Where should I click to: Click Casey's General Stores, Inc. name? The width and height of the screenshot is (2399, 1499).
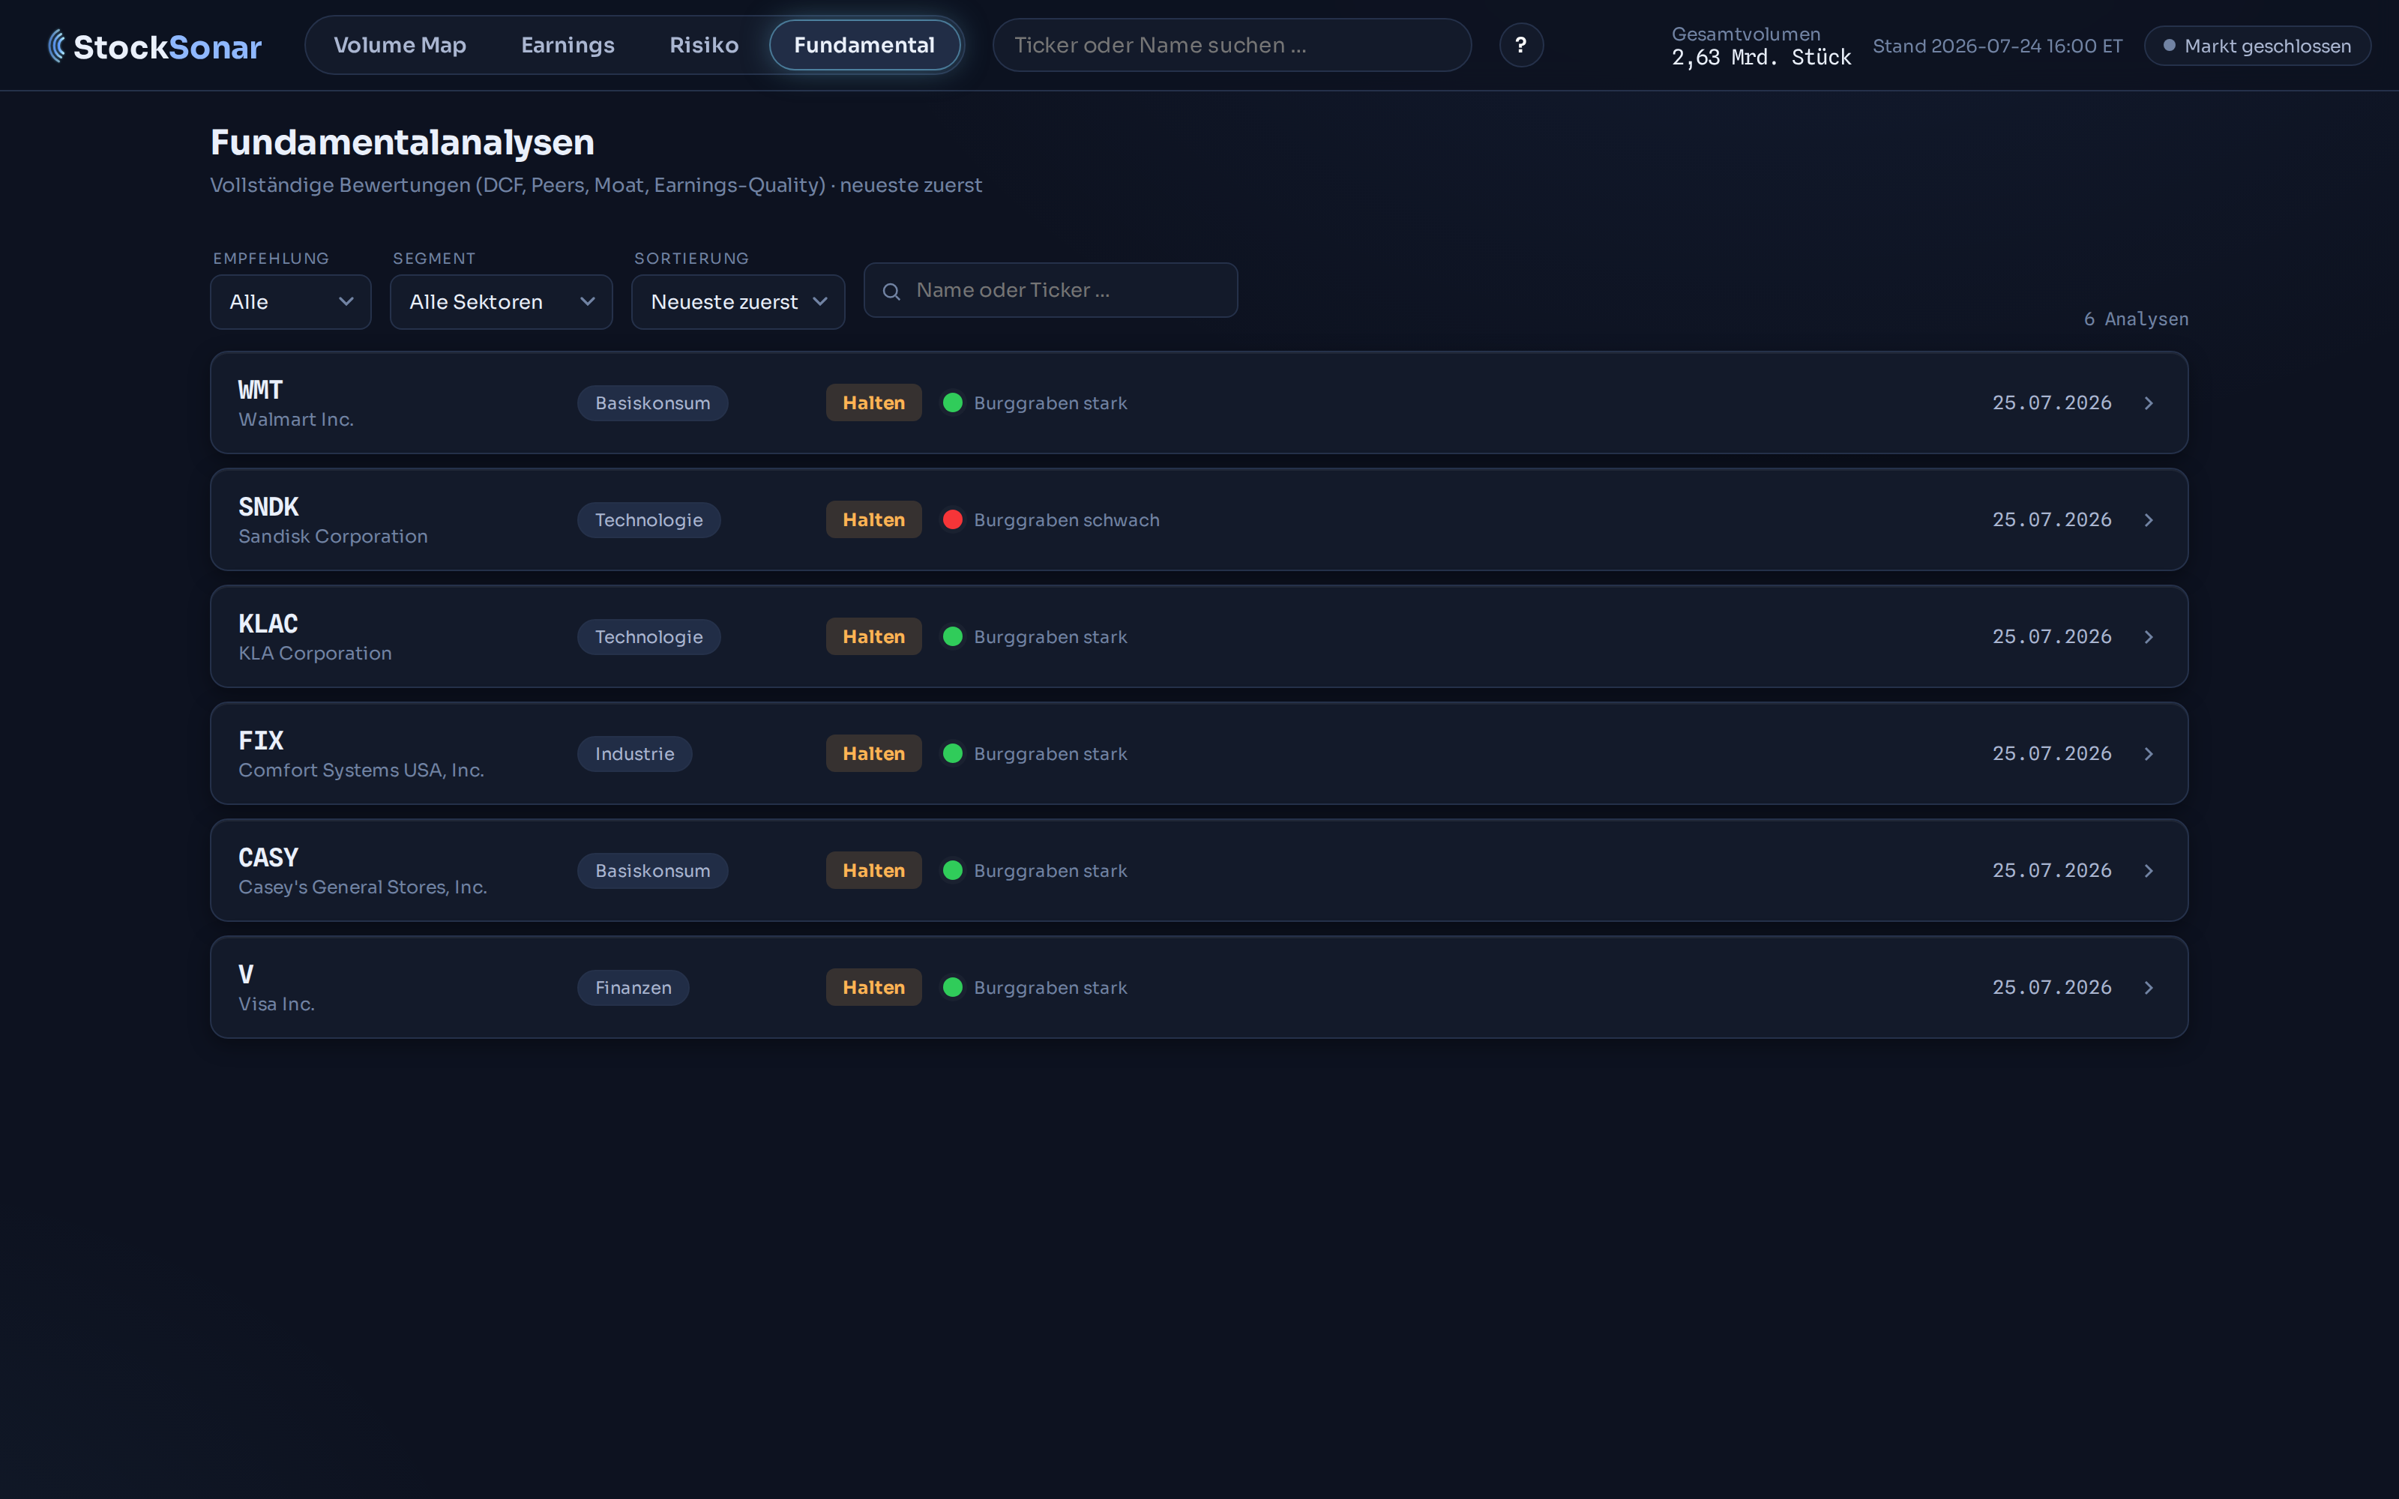point(363,887)
